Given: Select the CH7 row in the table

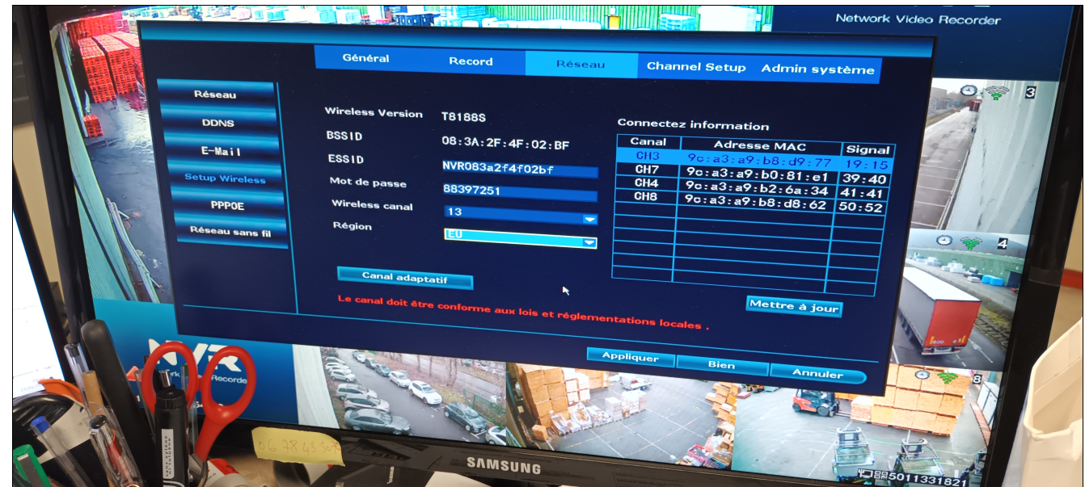Looking at the screenshot, I should pyautogui.click(x=752, y=174).
